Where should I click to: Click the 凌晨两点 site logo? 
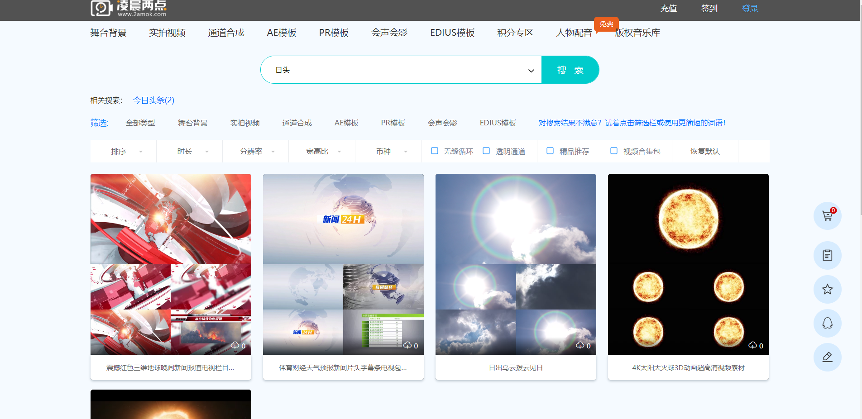128,9
